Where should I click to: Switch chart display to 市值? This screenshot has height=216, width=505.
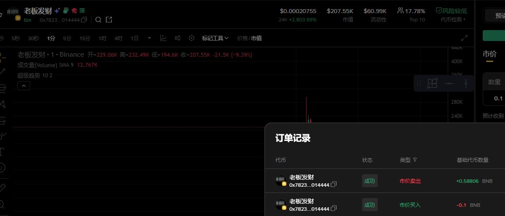[x=256, y=38]
